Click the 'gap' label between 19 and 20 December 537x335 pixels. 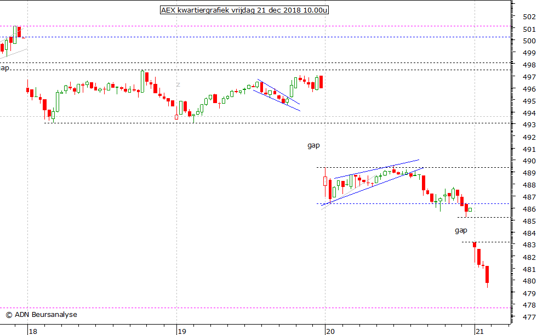313,146
